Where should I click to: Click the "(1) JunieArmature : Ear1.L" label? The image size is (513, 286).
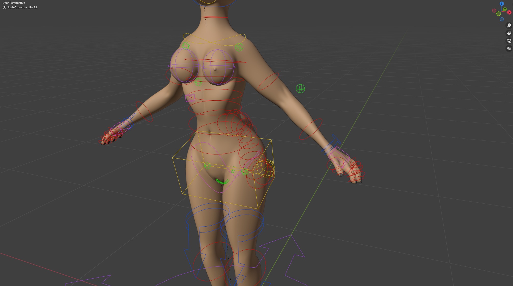coord(20,7)
